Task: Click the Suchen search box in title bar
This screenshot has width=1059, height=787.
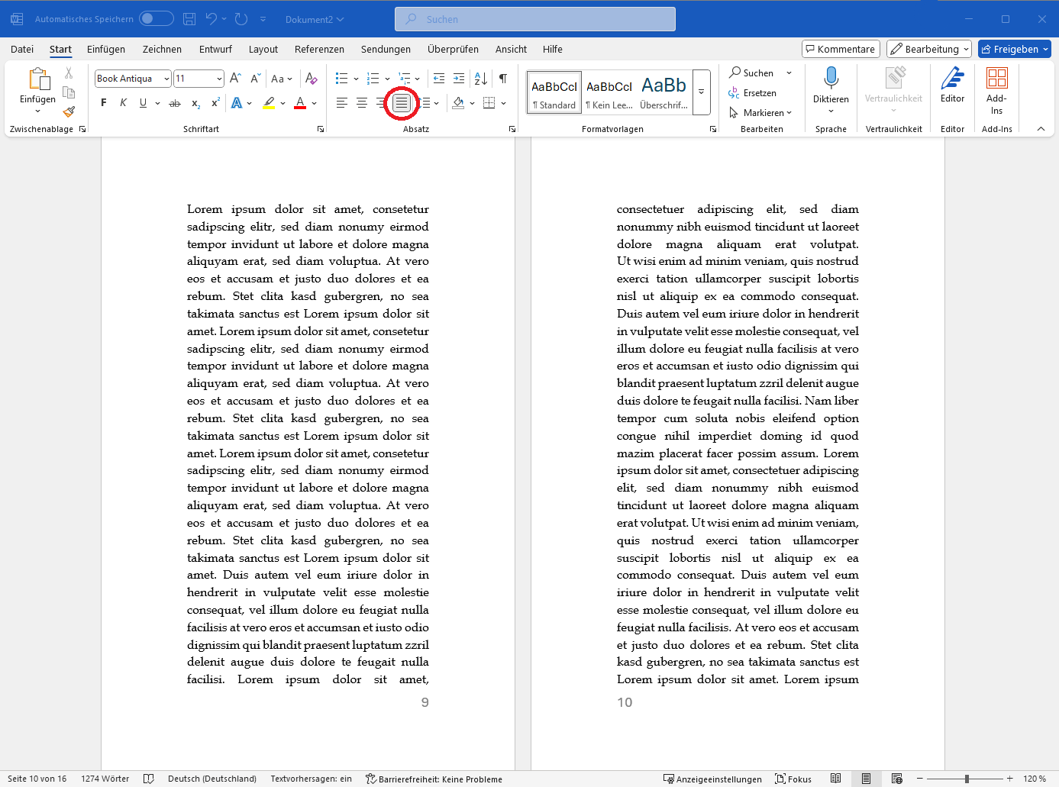Action: pos(535,19)
